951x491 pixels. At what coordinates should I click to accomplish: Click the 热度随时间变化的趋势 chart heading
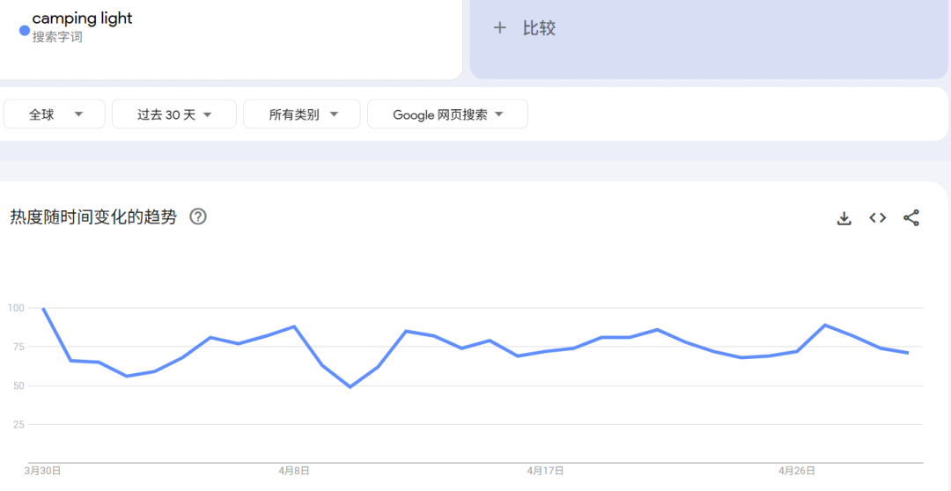tap(93, 217)
